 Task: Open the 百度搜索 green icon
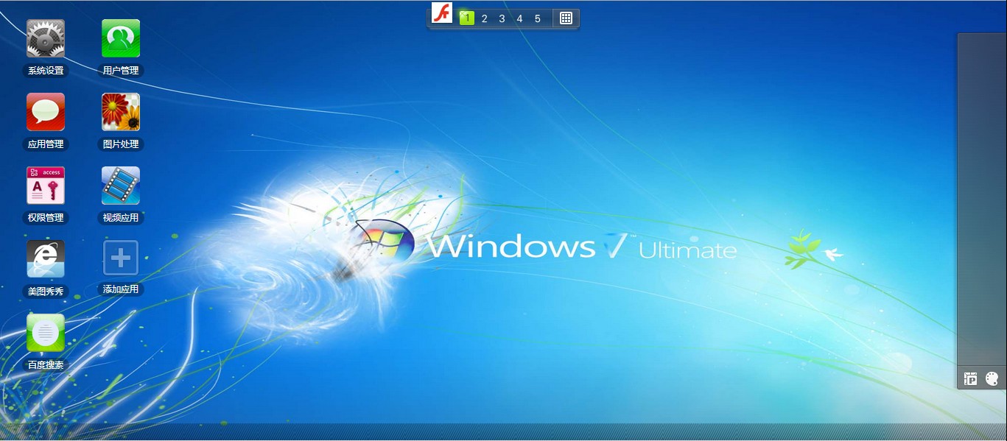coord(46,333)
